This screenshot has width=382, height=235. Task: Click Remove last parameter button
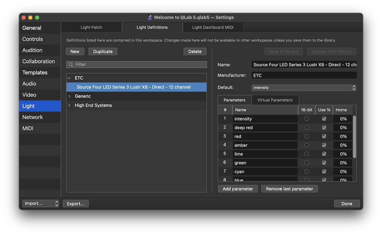(x=289, y=189)
